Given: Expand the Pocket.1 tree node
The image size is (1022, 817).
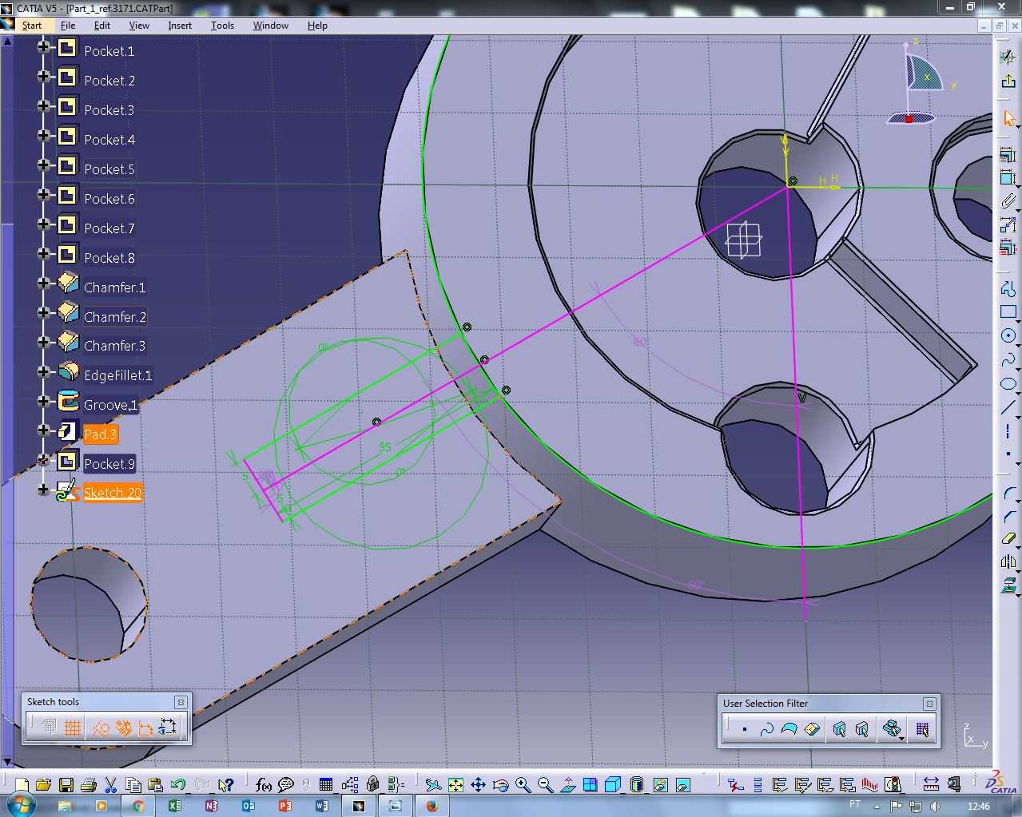Looking at the screenshot, I should pos(44,46).
